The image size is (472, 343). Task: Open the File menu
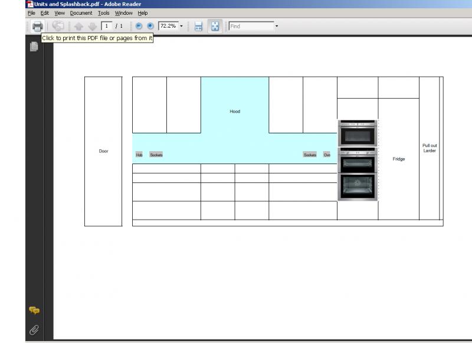[x=31, y=13]
